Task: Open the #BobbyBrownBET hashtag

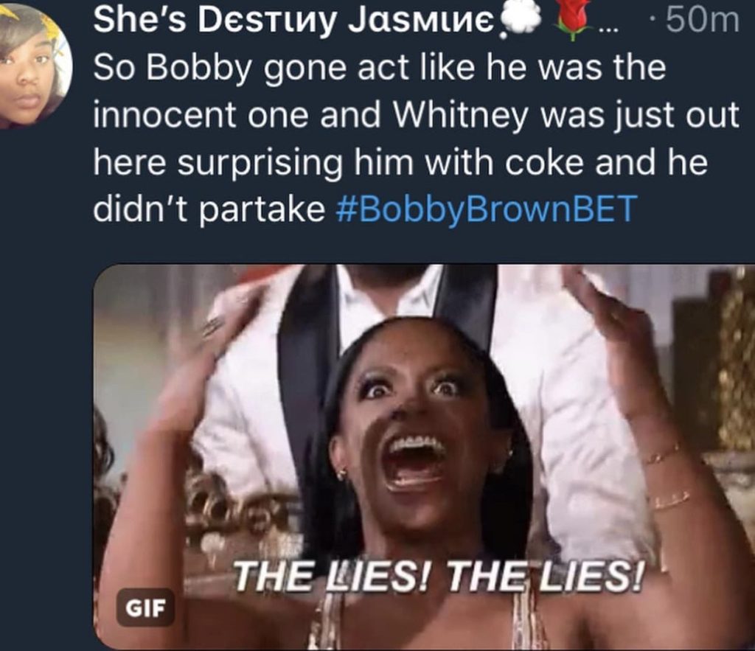Action: [x=485, y=209]
